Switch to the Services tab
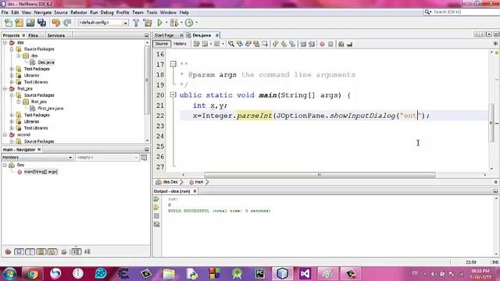This screenshot has width=500, height=281. coord(56,35)
